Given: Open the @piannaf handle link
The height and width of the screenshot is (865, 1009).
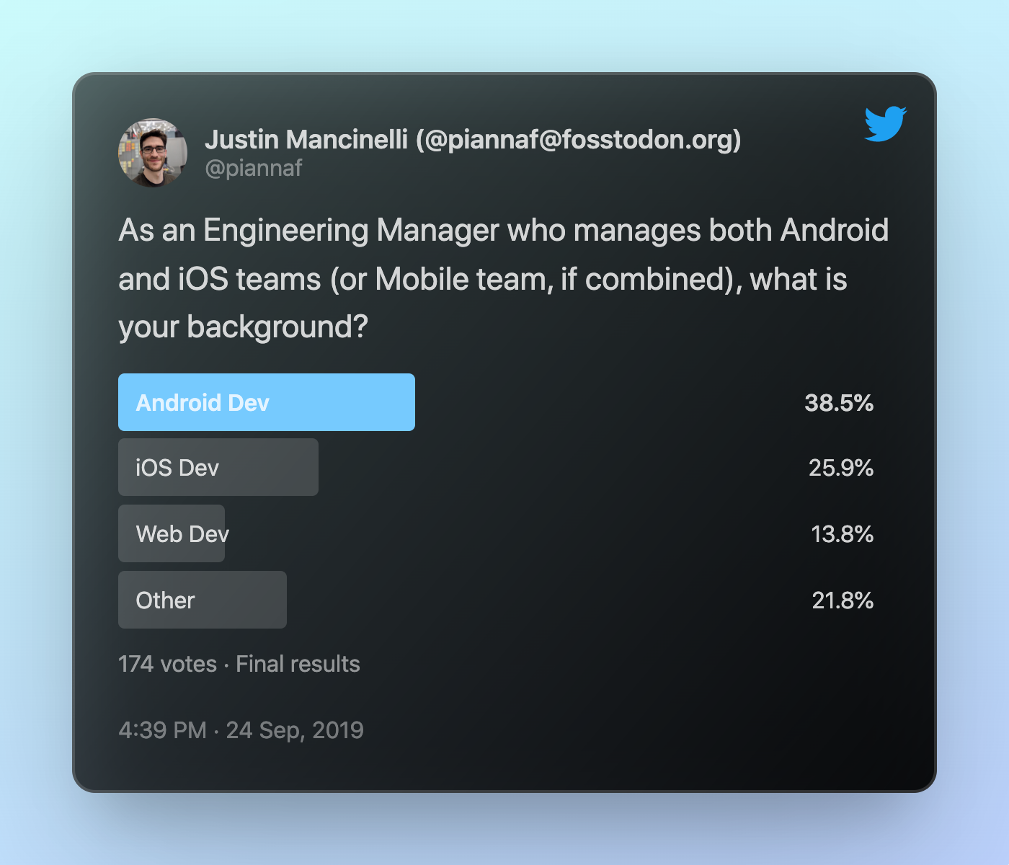Looking at the screenshot, I should tap(254, 168).
